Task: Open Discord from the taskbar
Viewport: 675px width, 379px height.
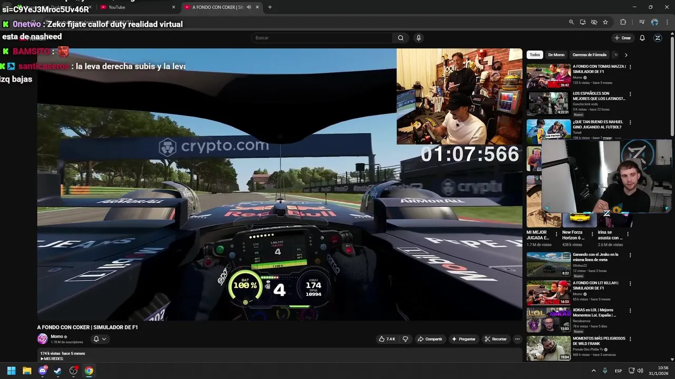Action: click(43, 371)
